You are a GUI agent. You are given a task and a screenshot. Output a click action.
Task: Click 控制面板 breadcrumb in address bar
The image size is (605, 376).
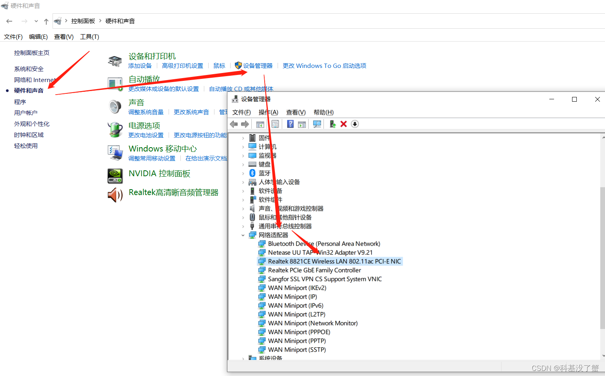83,21
